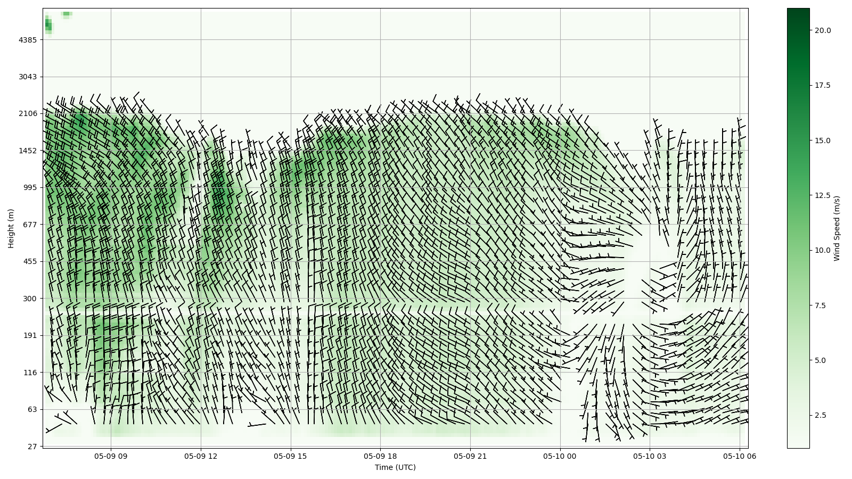852x479 pixels.
Task: Click the 995 height tick label
Action: pos(30,187)
